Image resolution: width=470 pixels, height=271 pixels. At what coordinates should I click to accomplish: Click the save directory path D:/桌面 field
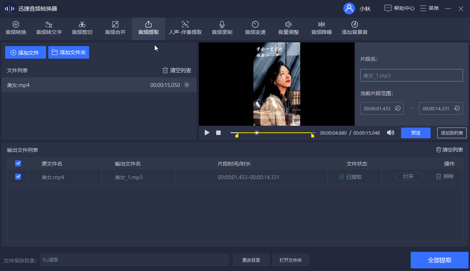click(x=134, y=260)
